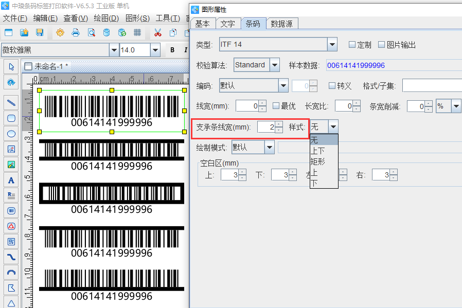Viewport: 462px width, 308px height.
Task: Toggle the 图片输出 checkbox
Action: coord(382,45)
